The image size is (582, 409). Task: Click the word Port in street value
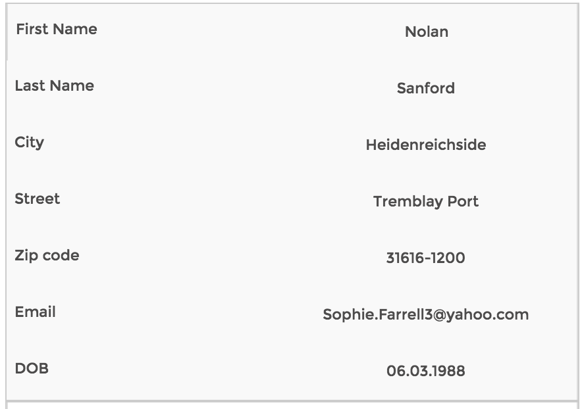pos(463,201)
